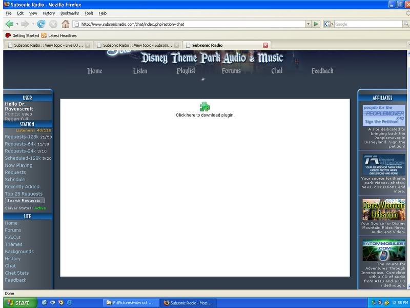
Task: Open back history dropdown arrow
Action: [x=17, y=24]
